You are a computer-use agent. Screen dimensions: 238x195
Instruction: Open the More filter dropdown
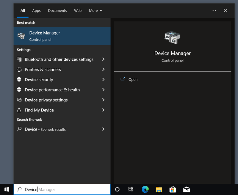[95, 10]
